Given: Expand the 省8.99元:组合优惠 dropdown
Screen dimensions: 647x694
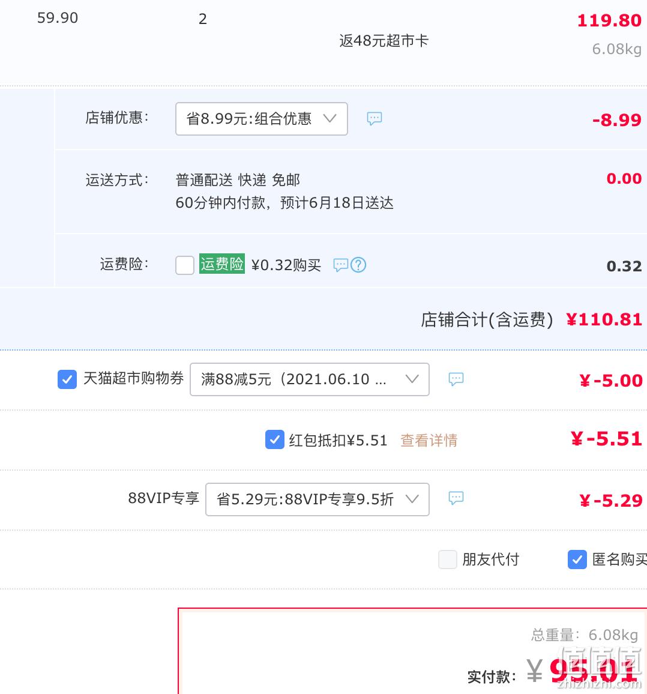Looking at the screenshot, I should pos(262,119).
